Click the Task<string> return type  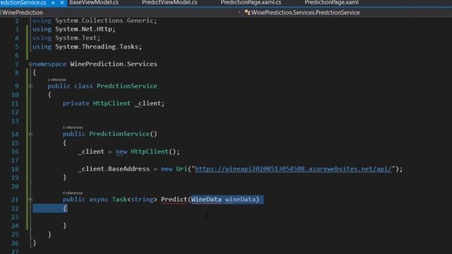click(x=134, y=199)
